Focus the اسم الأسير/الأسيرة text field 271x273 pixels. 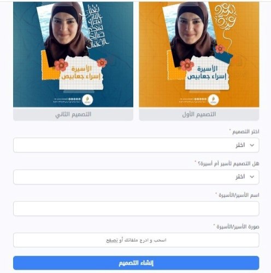click(x=136, y=208)
